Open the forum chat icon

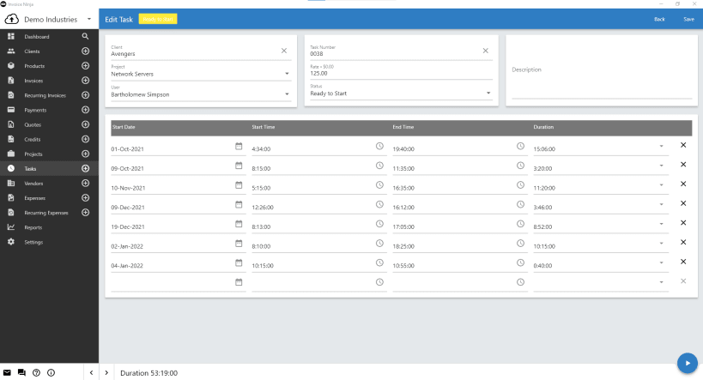pyautogui.click(x=21, y=372)
